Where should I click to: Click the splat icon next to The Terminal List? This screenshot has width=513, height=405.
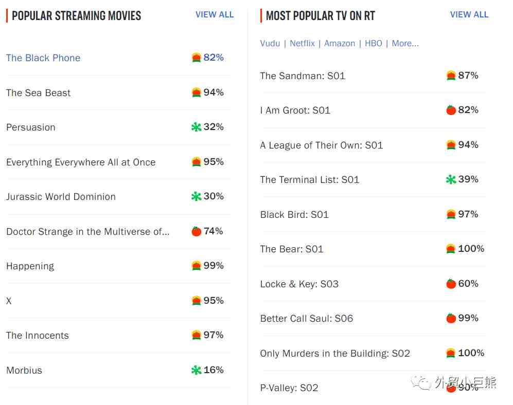coord(451,179)
